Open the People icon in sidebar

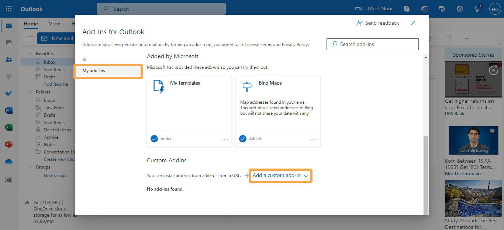[9, 60]
